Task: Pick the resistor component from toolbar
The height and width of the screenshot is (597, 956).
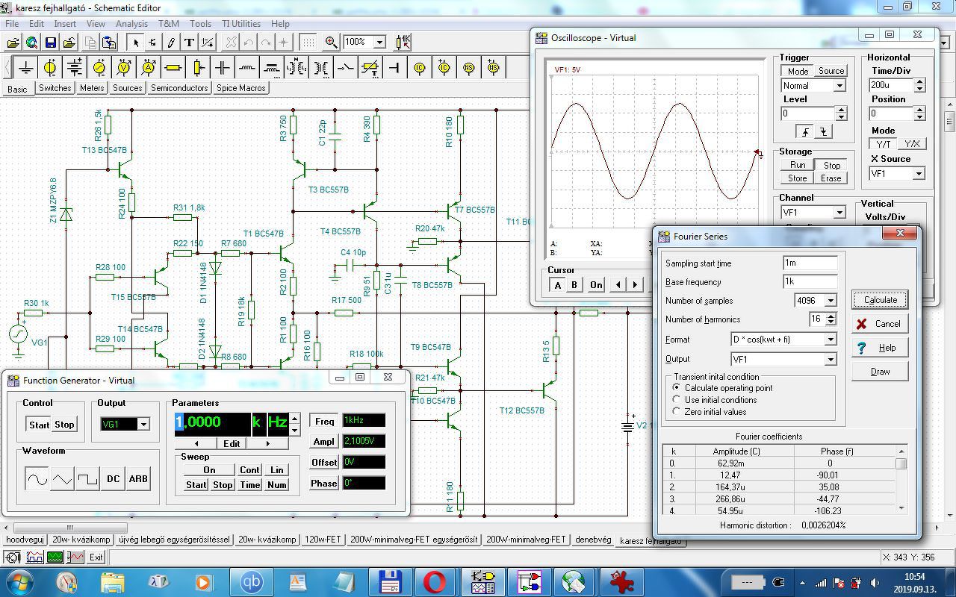Action: click(x=173, y=68)
